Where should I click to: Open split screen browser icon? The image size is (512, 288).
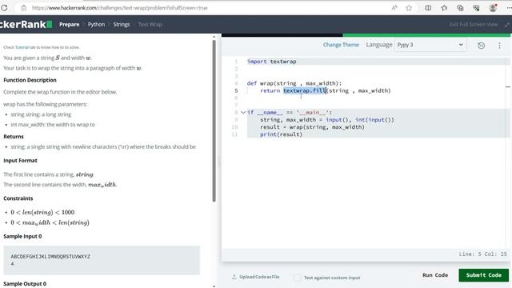[x=428, y=8]
